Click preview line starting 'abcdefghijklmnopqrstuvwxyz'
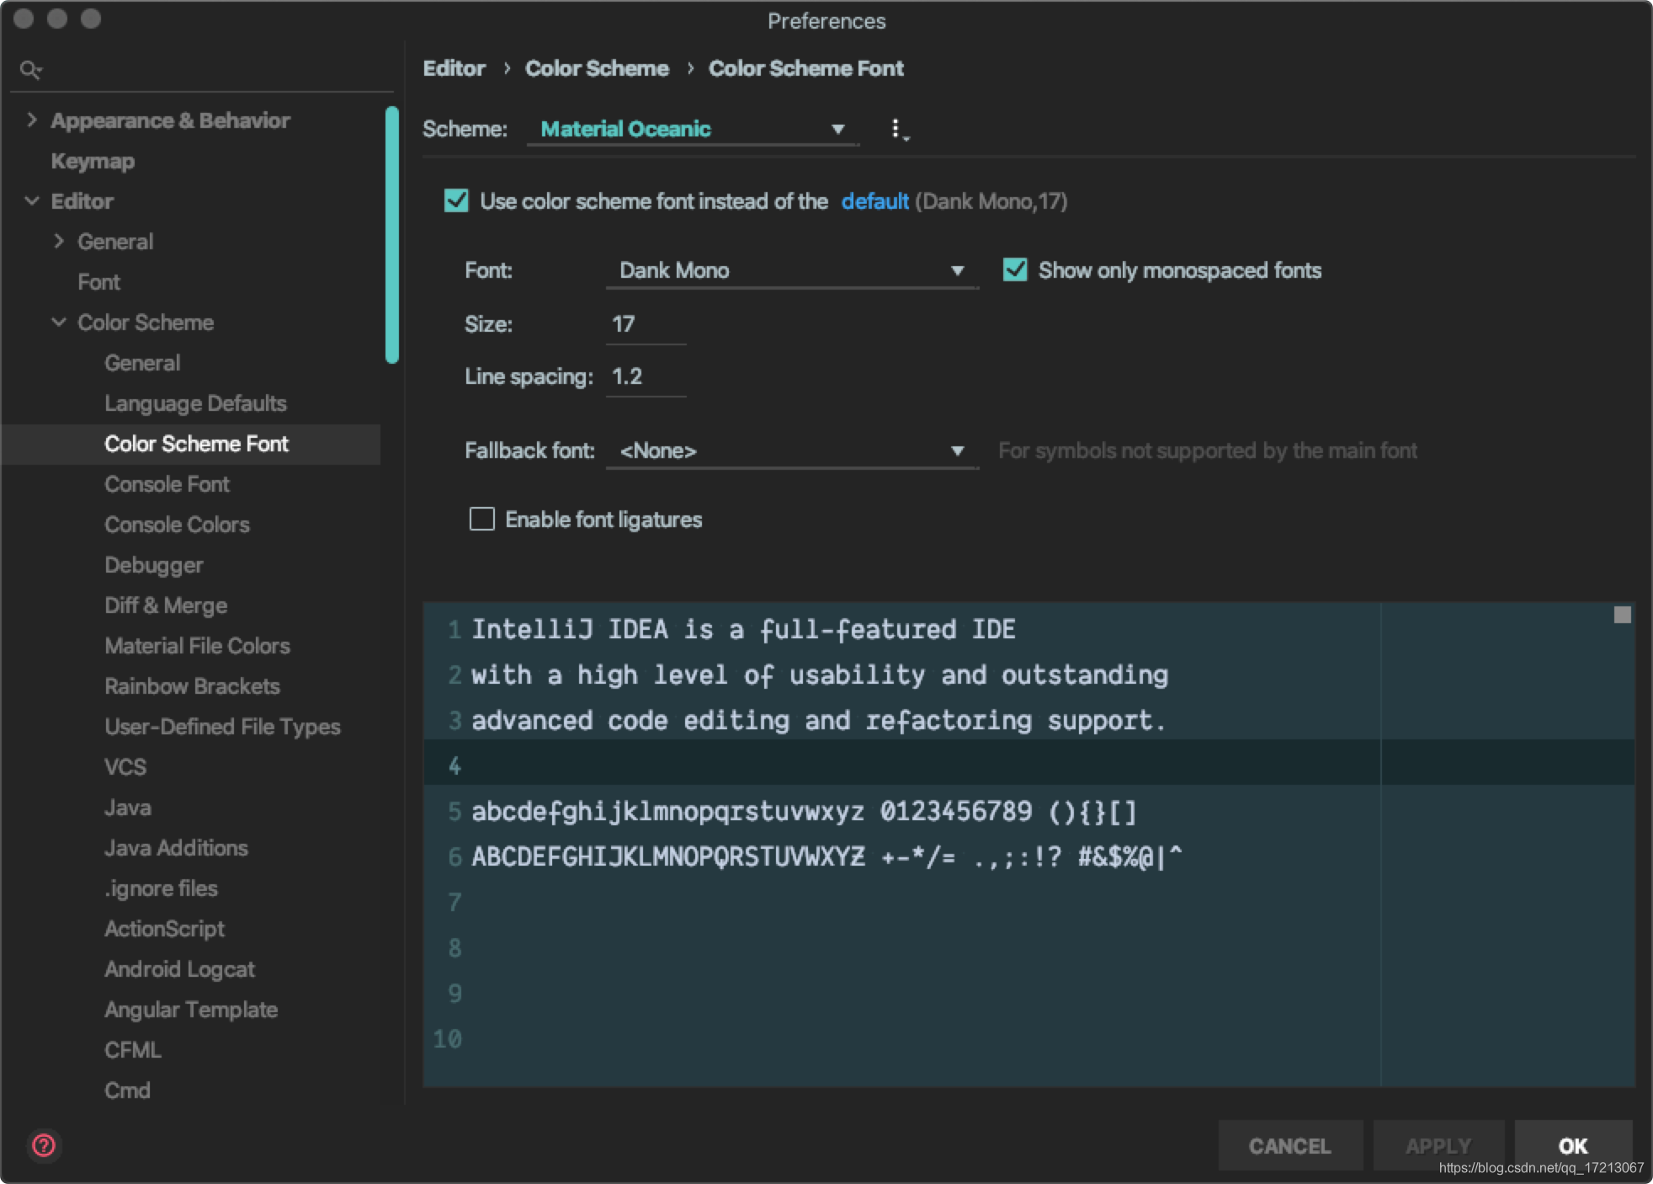Image resolution: width=1653 pixels, height=1184 pixels. [804, 812]
